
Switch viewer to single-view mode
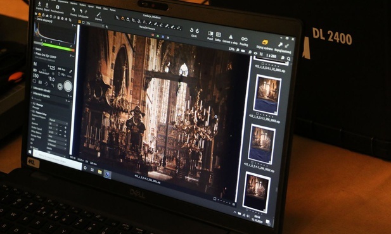tap(83, 22)
